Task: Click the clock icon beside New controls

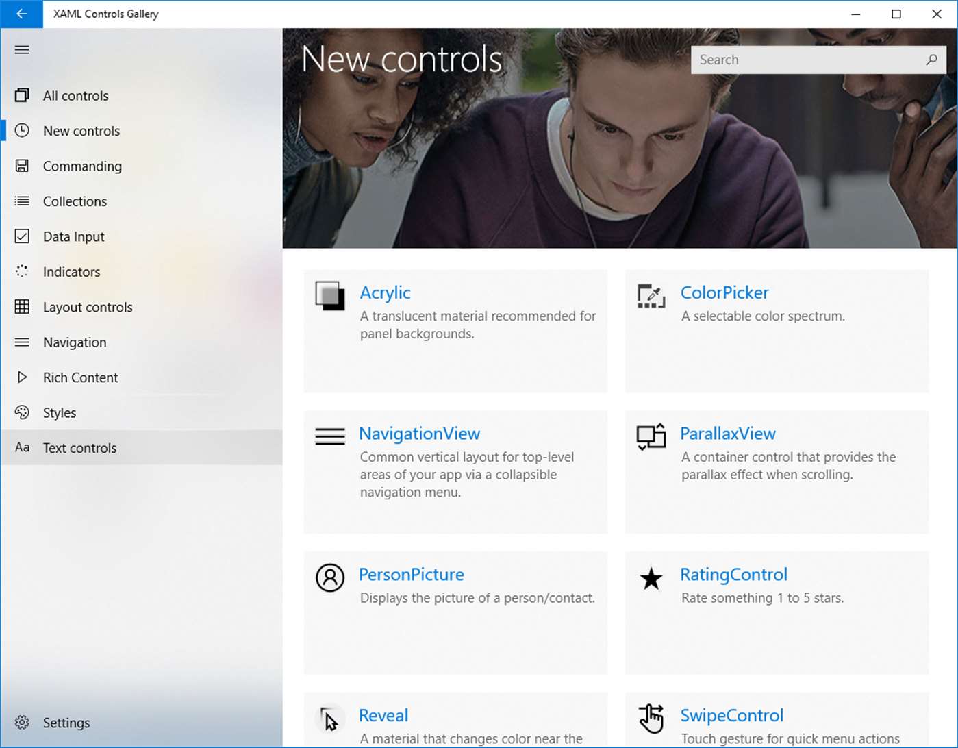Action: (22, 130)
